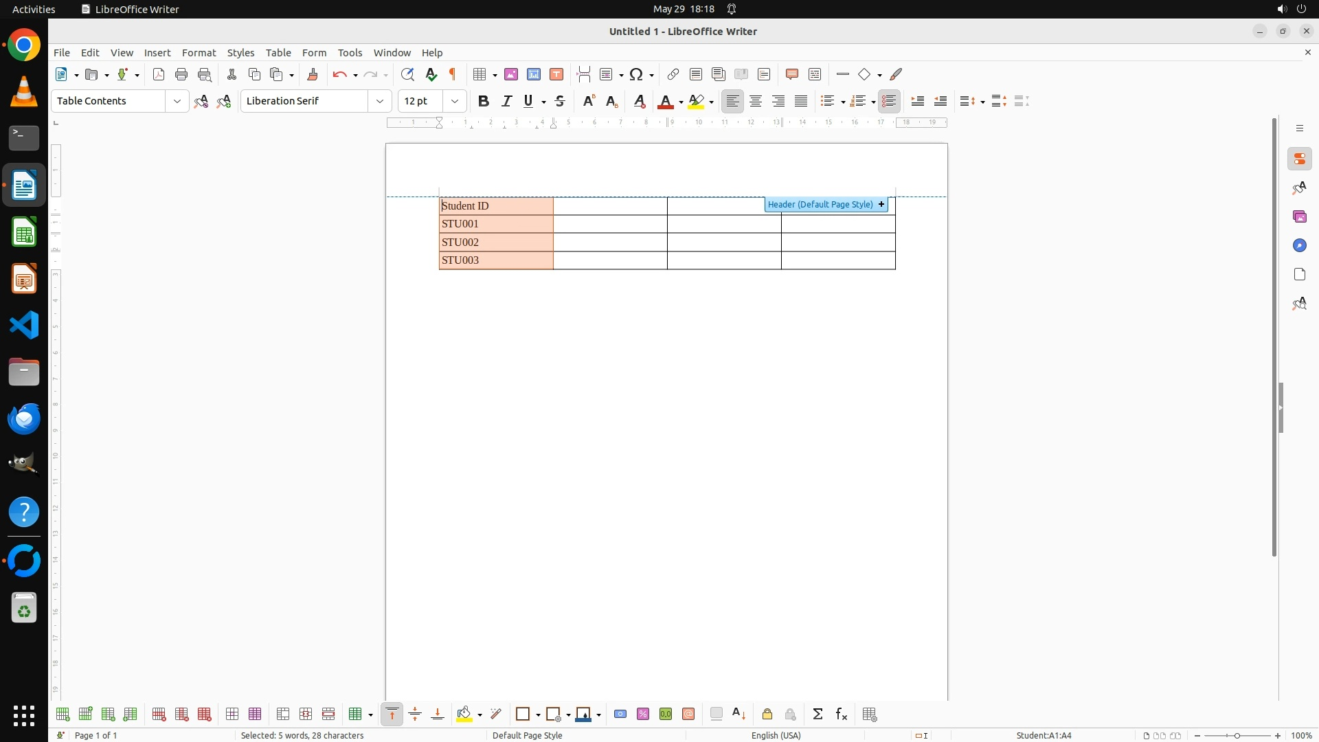Open the font size dropdown
1319x742 pixels.
tap(455, 102)
